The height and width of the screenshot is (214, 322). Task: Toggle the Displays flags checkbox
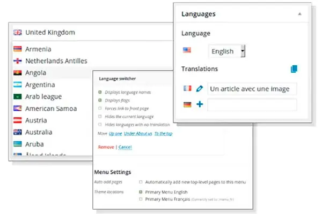point(100,100)
